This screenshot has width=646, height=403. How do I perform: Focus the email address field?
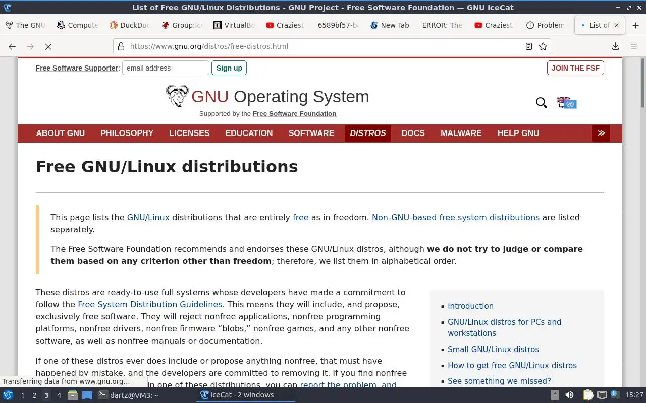click(166, 68)
